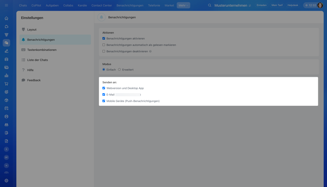This screenshot has width=327, height=187.
Task: Open the H avatar in sidebar
Action: (x=6, y=166)
